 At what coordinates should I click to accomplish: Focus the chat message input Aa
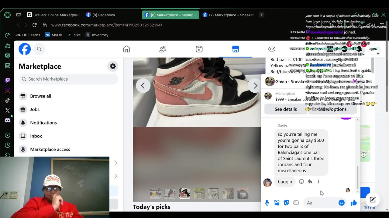tap(325, 203)
